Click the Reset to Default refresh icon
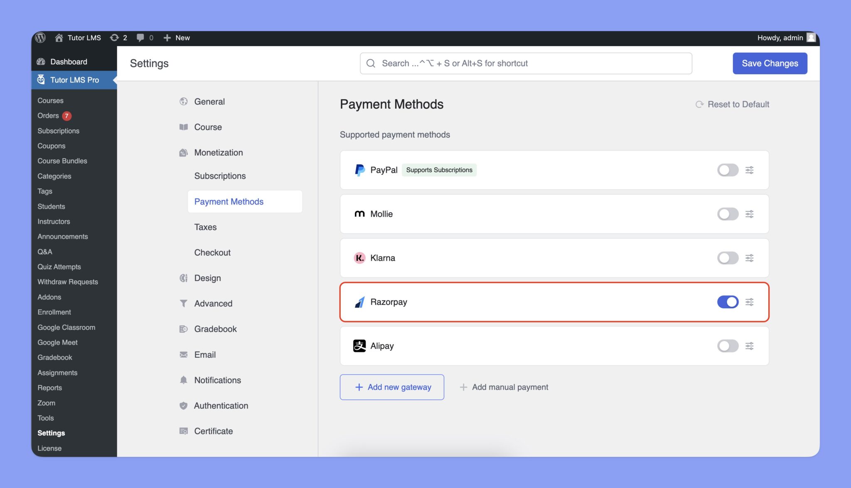851x488 pixels. click(700, 104)
